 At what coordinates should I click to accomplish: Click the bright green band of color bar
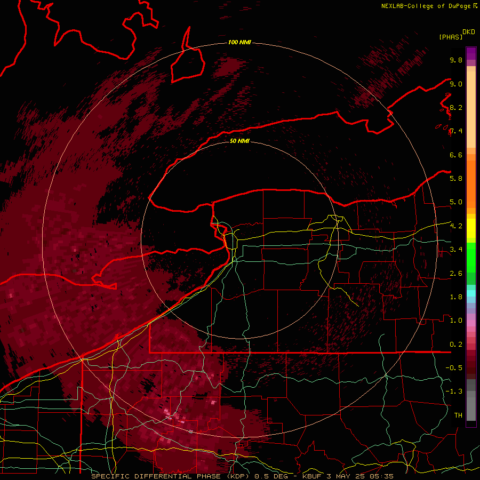click(471, 257)
